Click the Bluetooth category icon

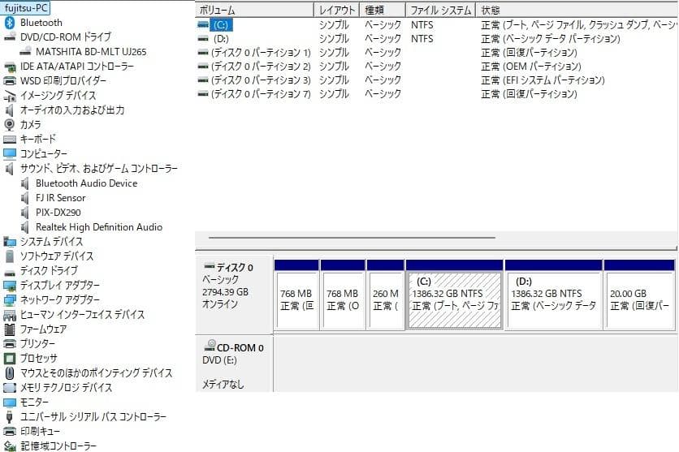(x=10, y=23)
